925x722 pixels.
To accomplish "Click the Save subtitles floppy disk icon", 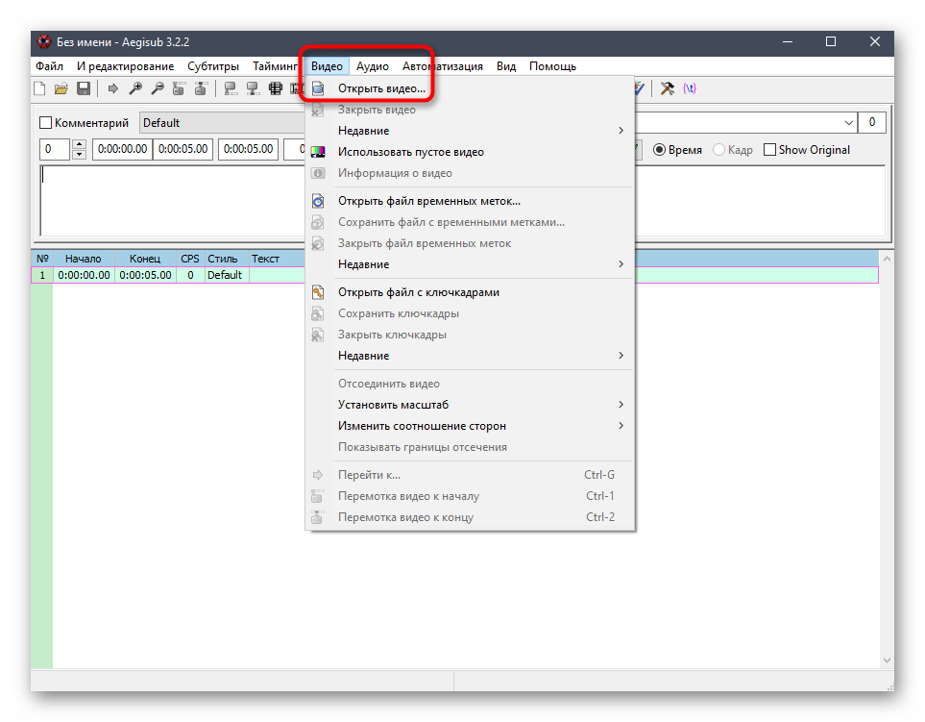I will click(x=84, y=88).
